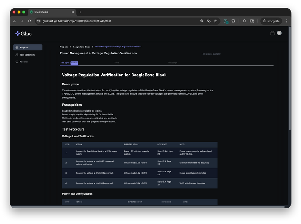Click the search magnifier in the address bar
Image resolution: width=301 pixels, height=224 pixels.
(202, 21)
